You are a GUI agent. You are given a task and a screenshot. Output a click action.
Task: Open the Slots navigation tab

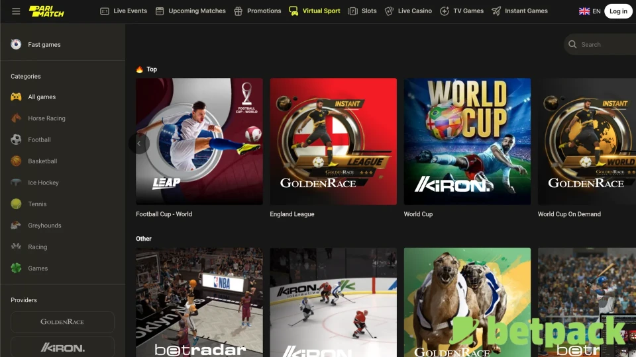click(362, 11)
